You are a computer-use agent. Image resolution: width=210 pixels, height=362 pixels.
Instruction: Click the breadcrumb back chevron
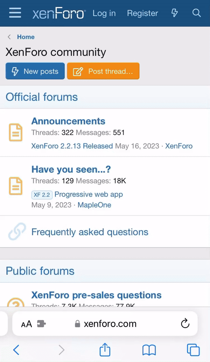pos(9,37)
